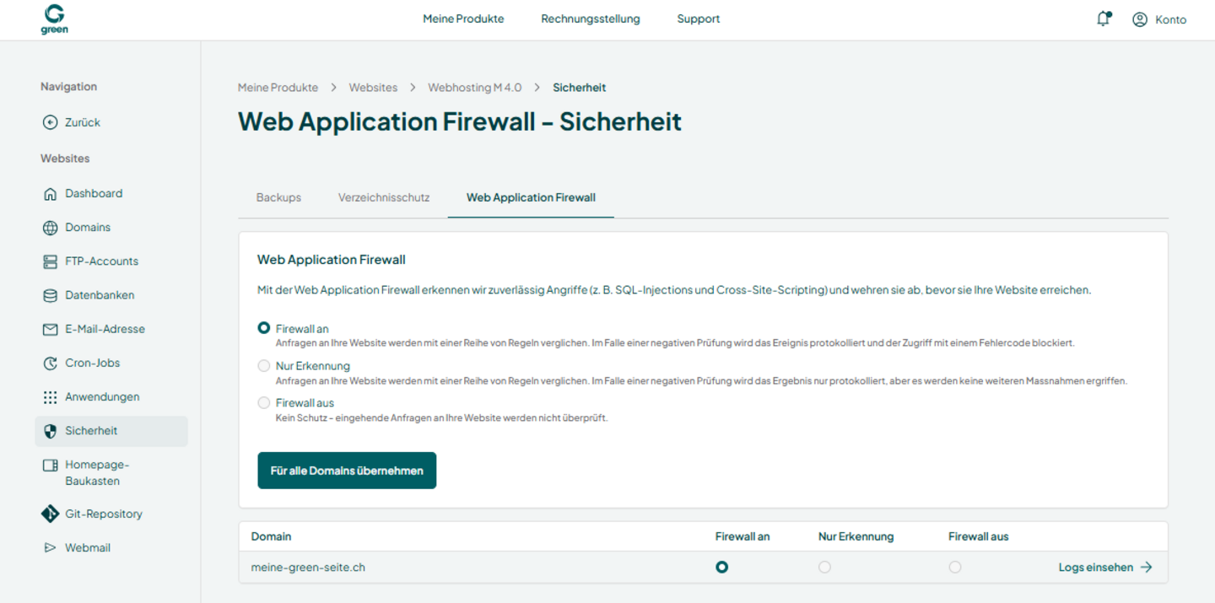This screenshot has height=603, width=1215.
Task: Open Datenbanken via the database icon
Action: tap(50, 295)
